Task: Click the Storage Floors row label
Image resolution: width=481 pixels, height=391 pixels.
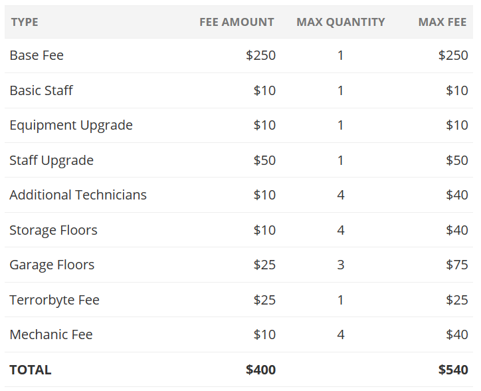Action: tap(53, 230)
